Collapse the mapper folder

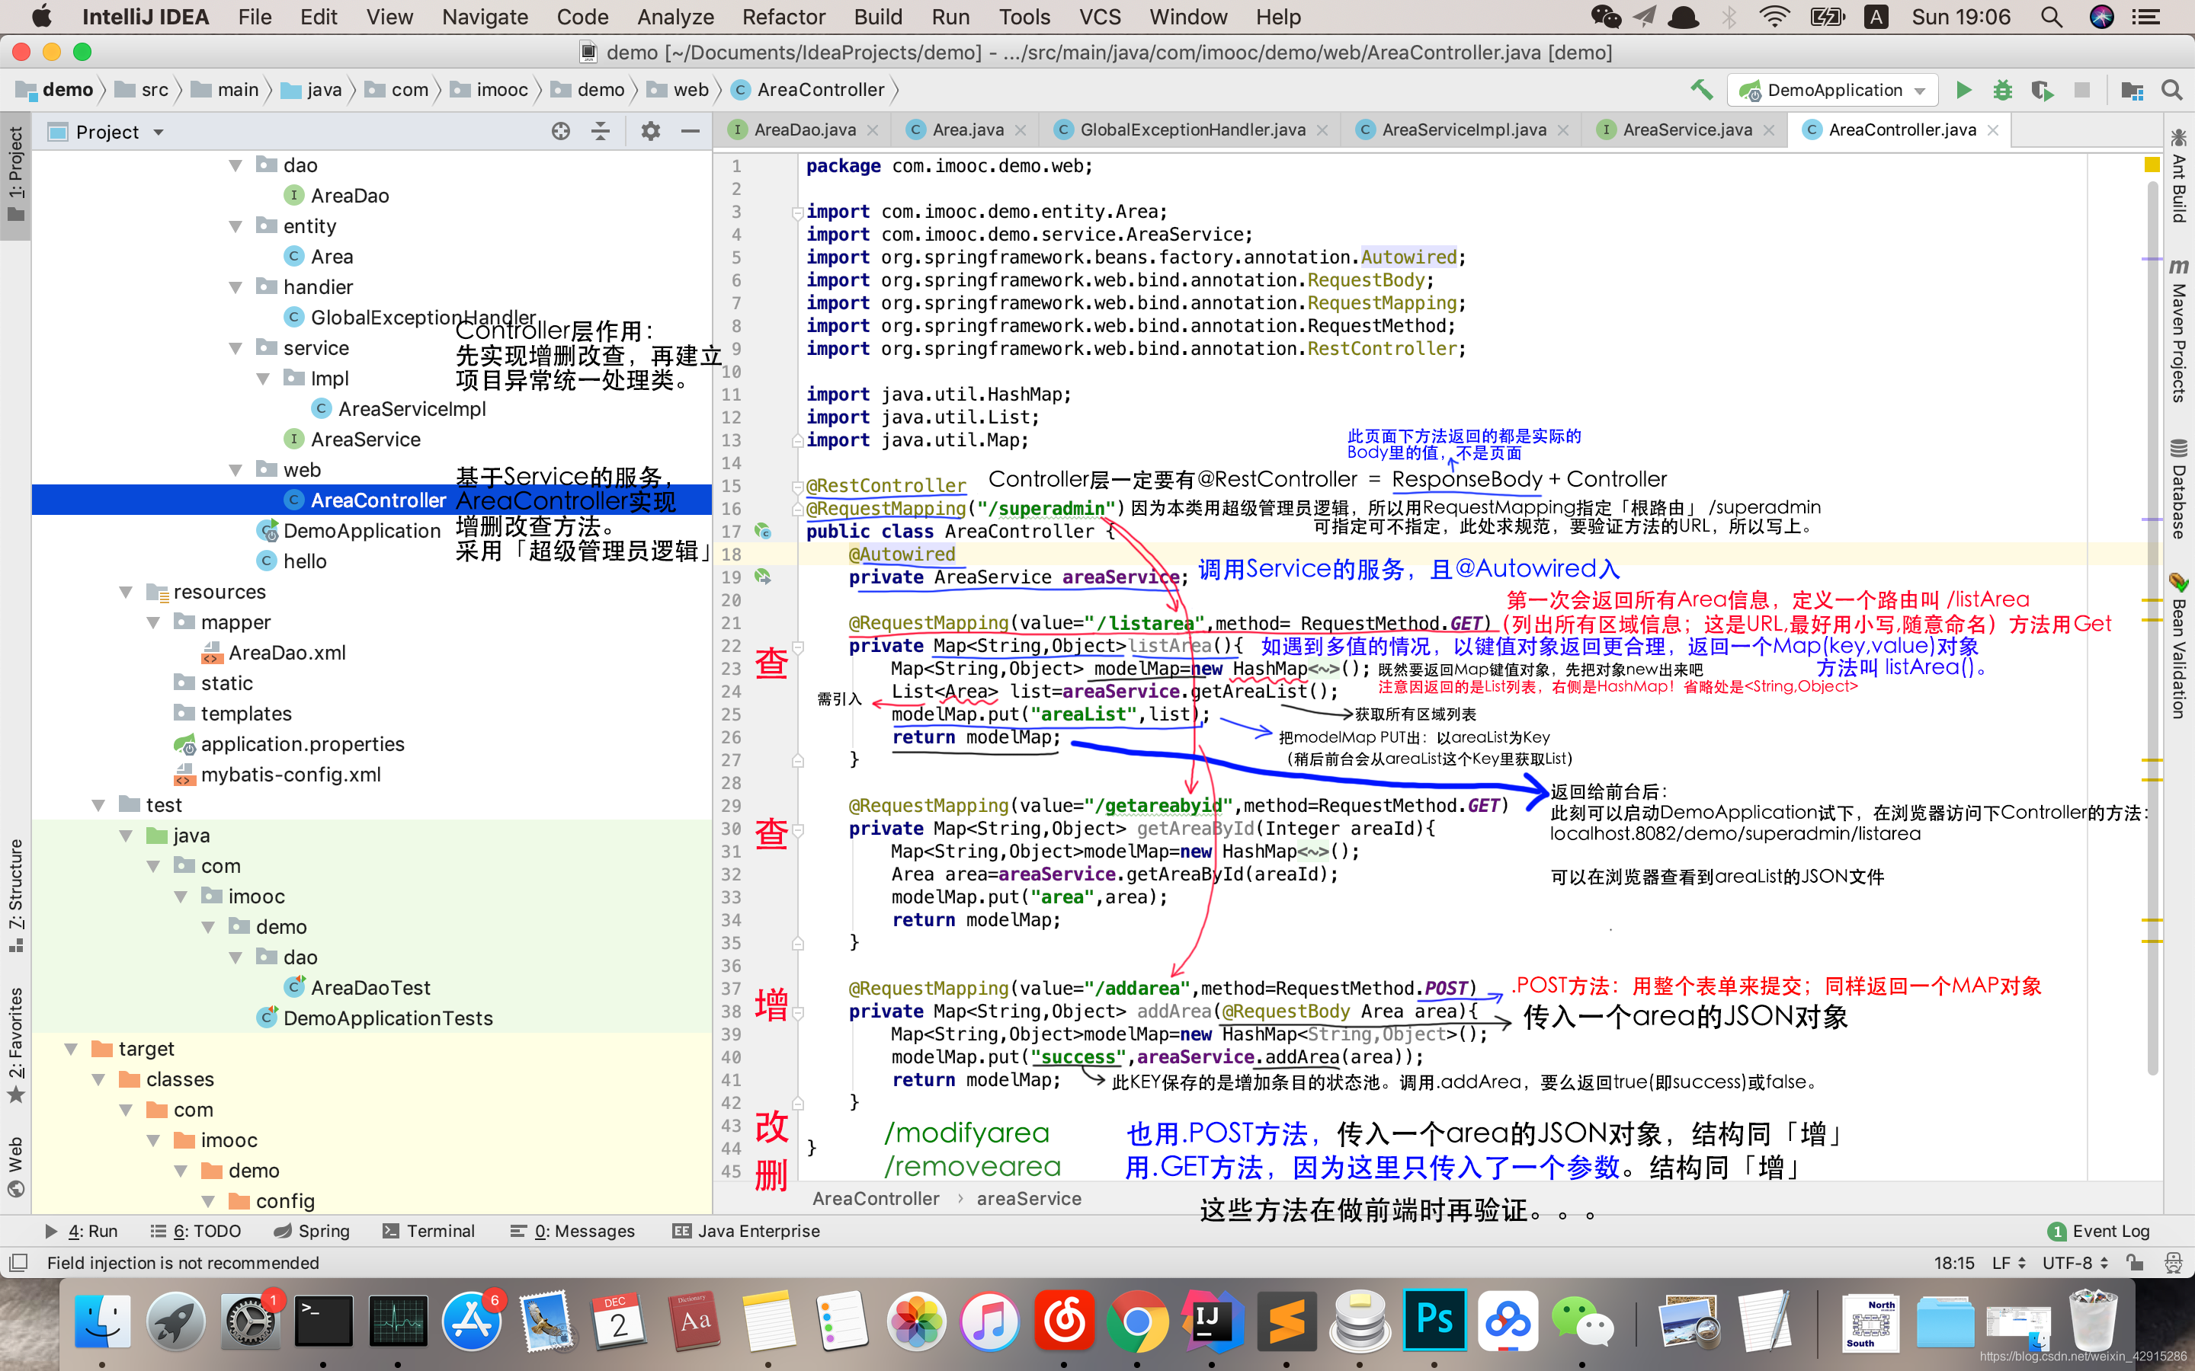pos(153,622)
